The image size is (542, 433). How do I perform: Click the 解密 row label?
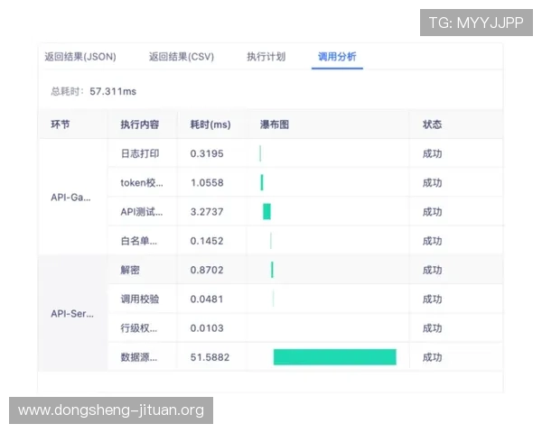click(130, 270)
